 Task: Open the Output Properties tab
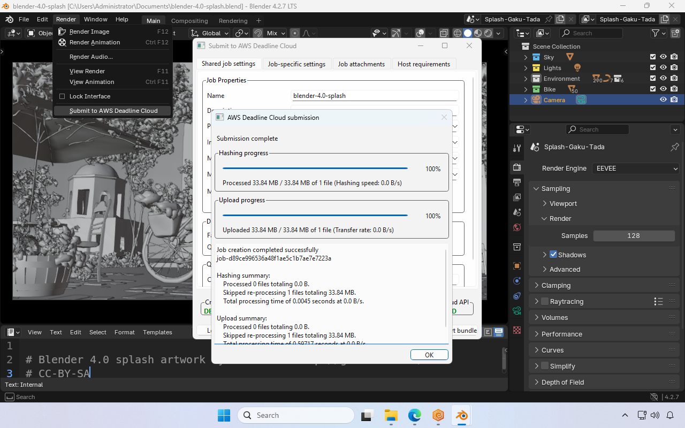pyautogui.click(x=516, y=182)
